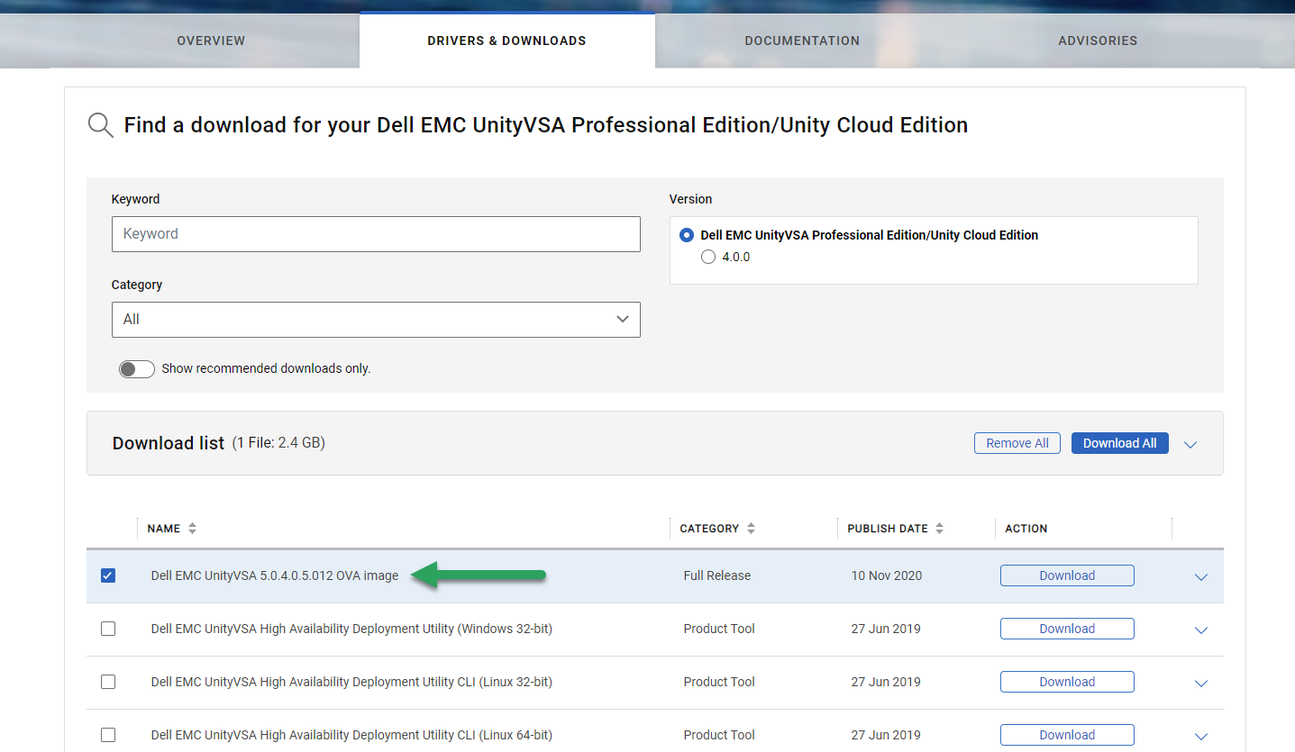The height and width of the screenshot is (752, 1295).
Task: Click the ACTION column header
Action: coord(1026,529)
